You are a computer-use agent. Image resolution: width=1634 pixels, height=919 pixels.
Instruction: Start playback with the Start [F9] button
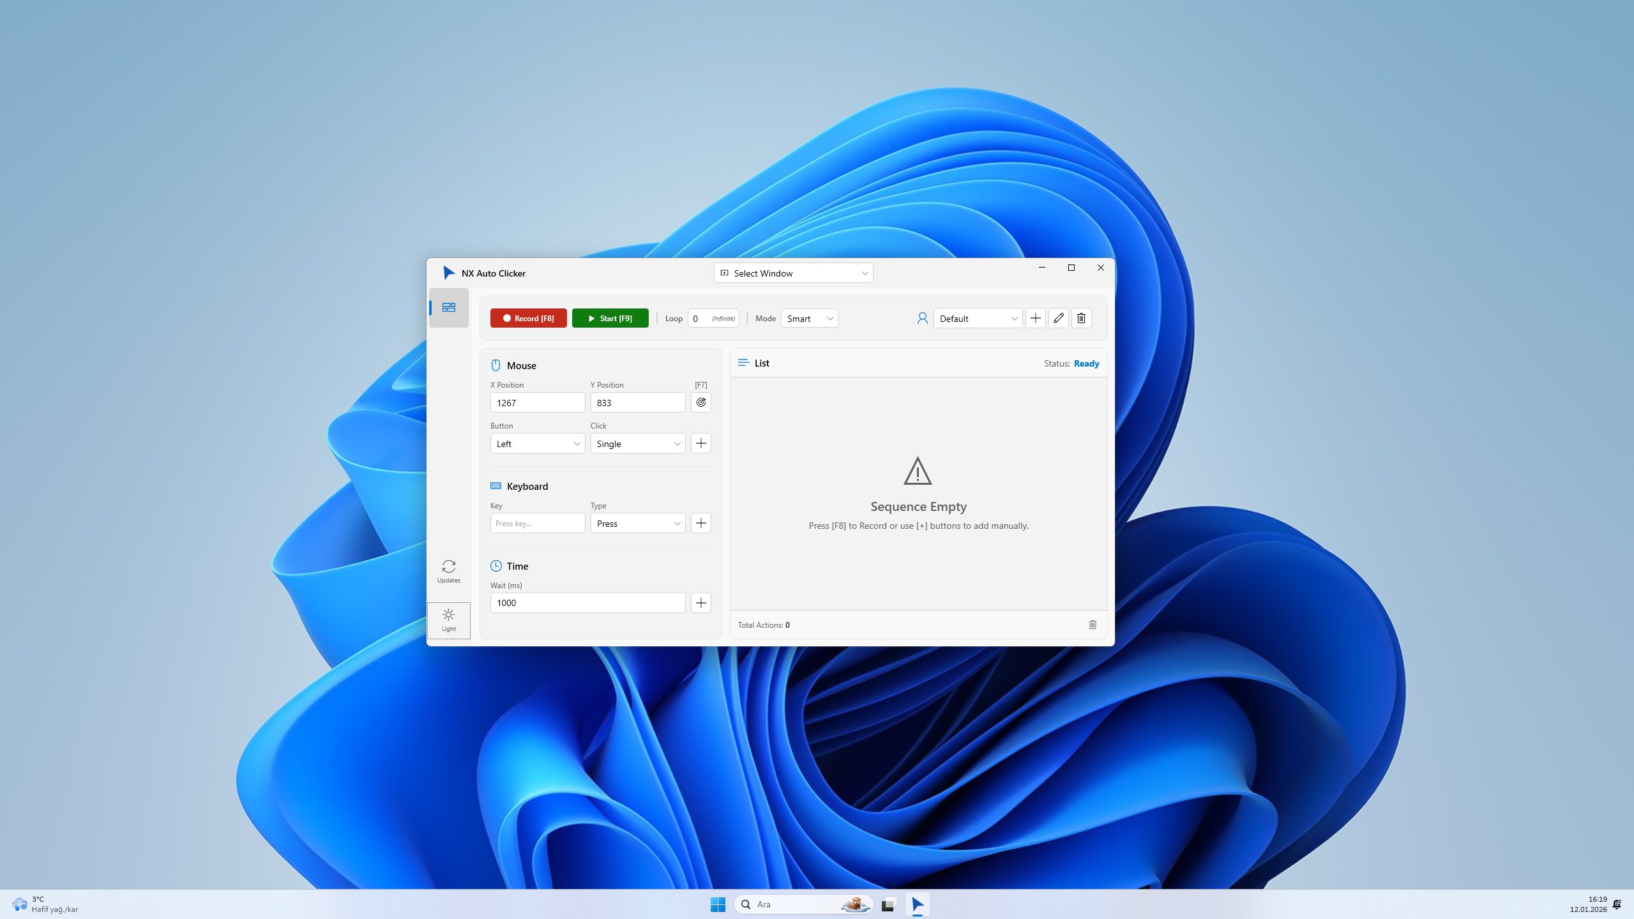(x=610, y=318)
